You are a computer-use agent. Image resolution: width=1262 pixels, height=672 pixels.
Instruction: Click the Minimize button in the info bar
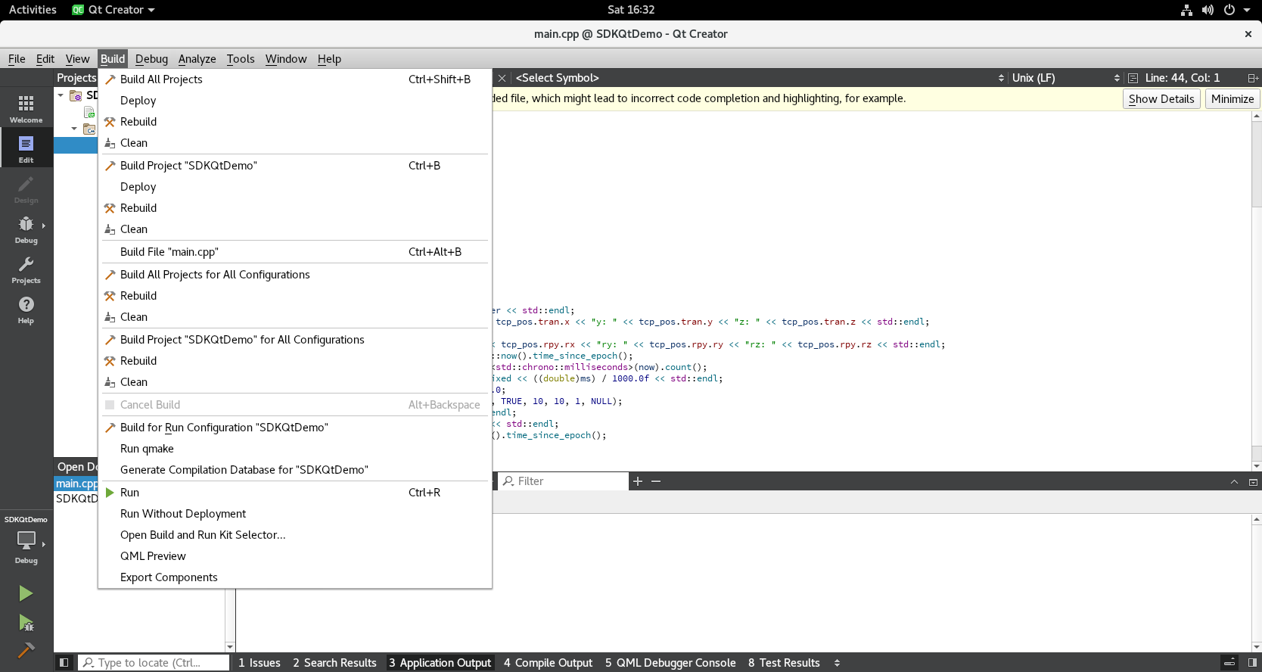pyautogui.click(x=1232, y=99)
